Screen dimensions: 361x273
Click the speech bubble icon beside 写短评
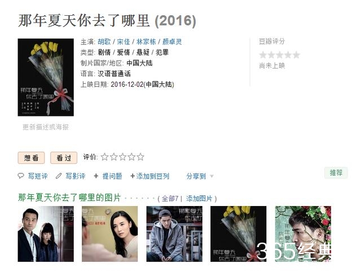coord(21,176)
